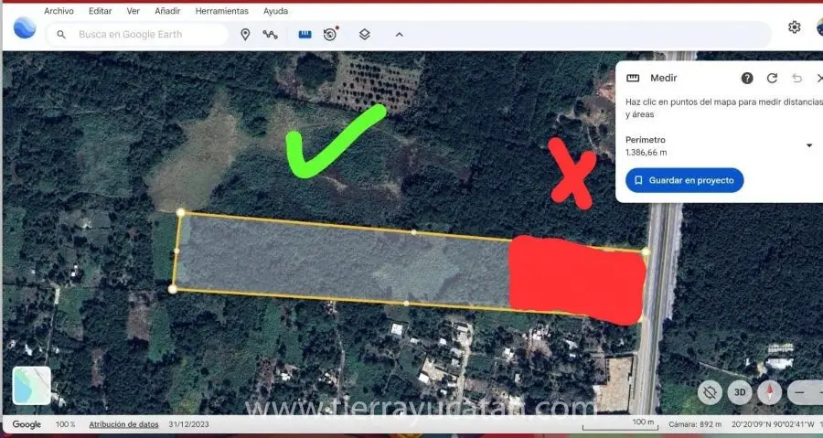This screenshot has height=438, width=823.
Task: Open the Archivo menu
Action: pos(59,11)
